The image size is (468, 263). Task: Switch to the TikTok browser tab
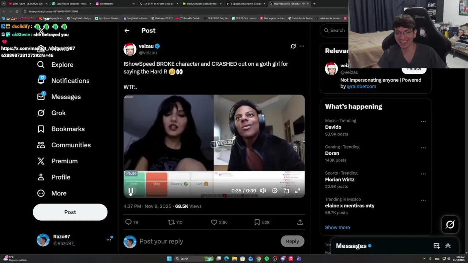pyautogui.click(x=246, y=4)
